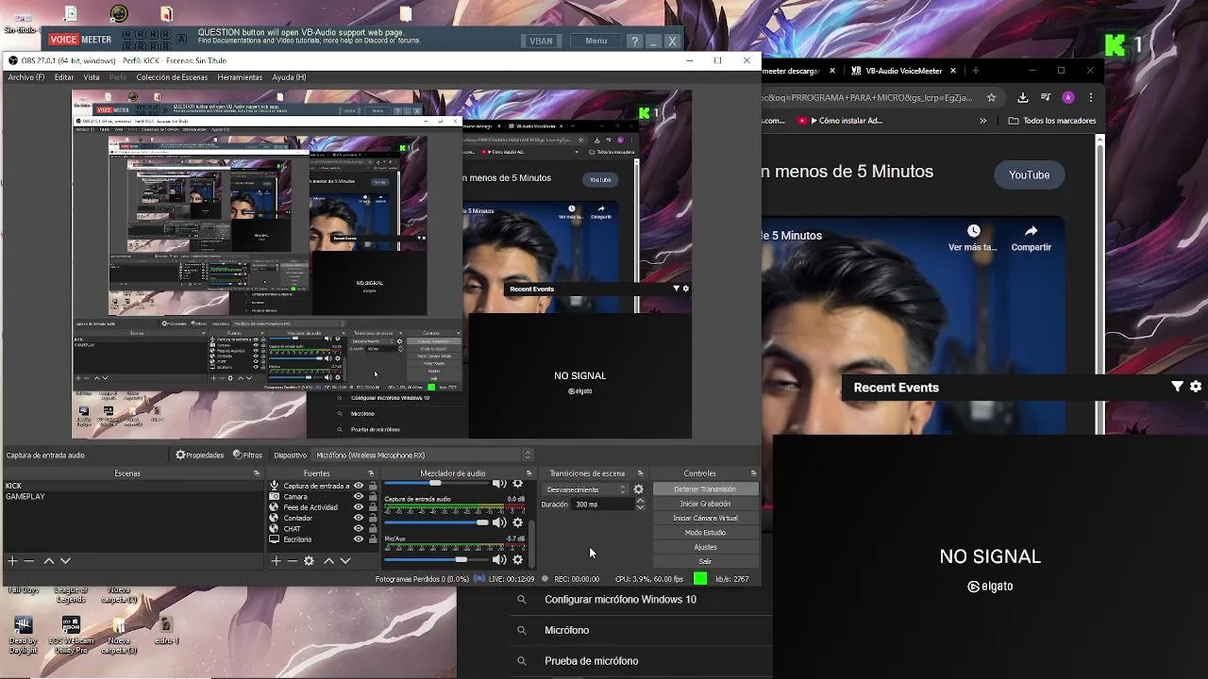Screen dimensions: 1208x679
Task: Lock the Escritorio source
Action: (373, 539)
